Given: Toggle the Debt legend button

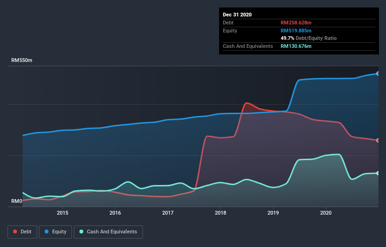Looking at the screenshot, I should coord(23,232).
